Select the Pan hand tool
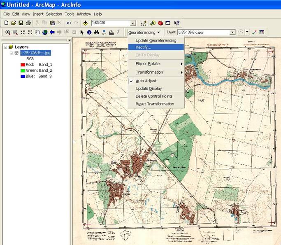Viewport: 281px width, 245px height. coord(37,32)
